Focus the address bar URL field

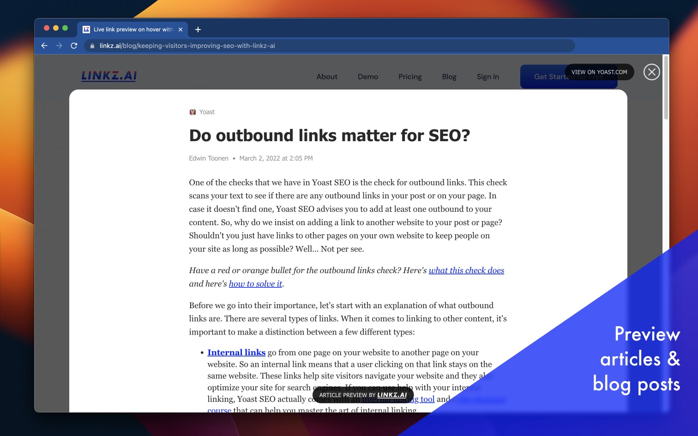330,46
